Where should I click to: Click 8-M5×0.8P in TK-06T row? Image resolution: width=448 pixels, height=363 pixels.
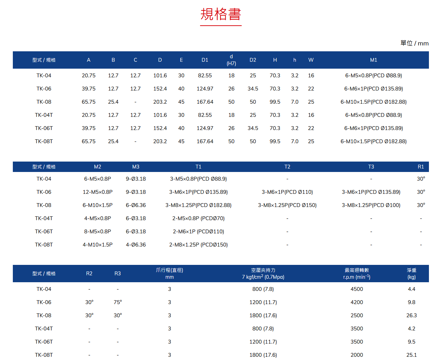coord(98,232)
